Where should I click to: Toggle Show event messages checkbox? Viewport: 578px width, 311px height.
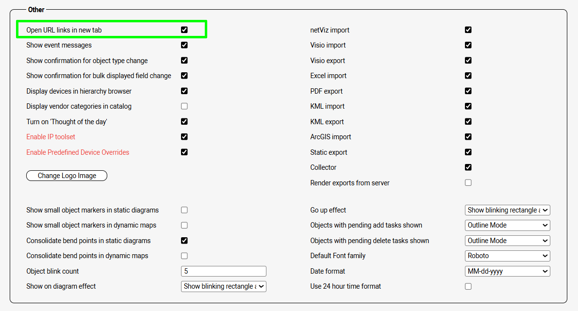184,45
